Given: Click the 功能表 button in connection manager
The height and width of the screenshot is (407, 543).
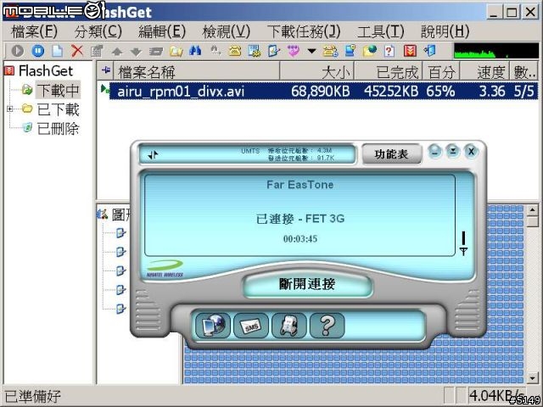Looking at the screenshot, I should [391, 154].
